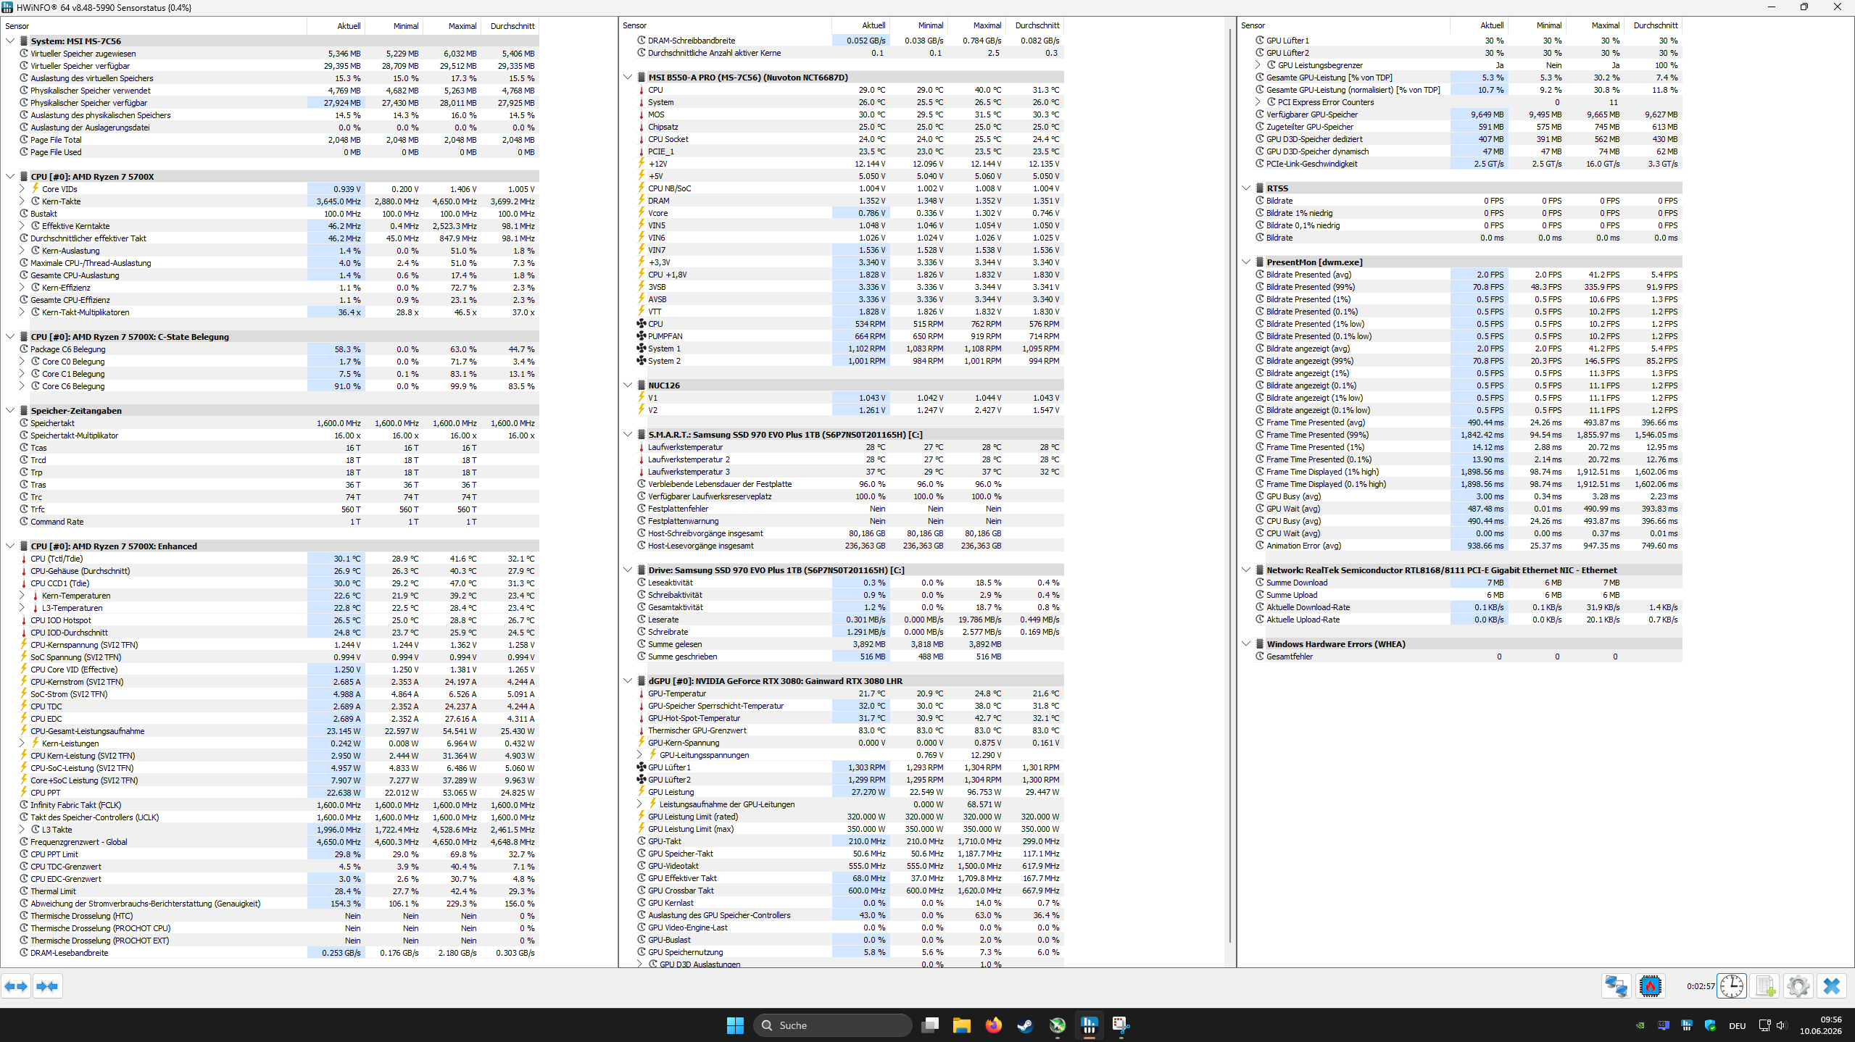Click the middle panel's Aktuell column header
The width and height of the screenshot is (1855, 1042).
860,25
